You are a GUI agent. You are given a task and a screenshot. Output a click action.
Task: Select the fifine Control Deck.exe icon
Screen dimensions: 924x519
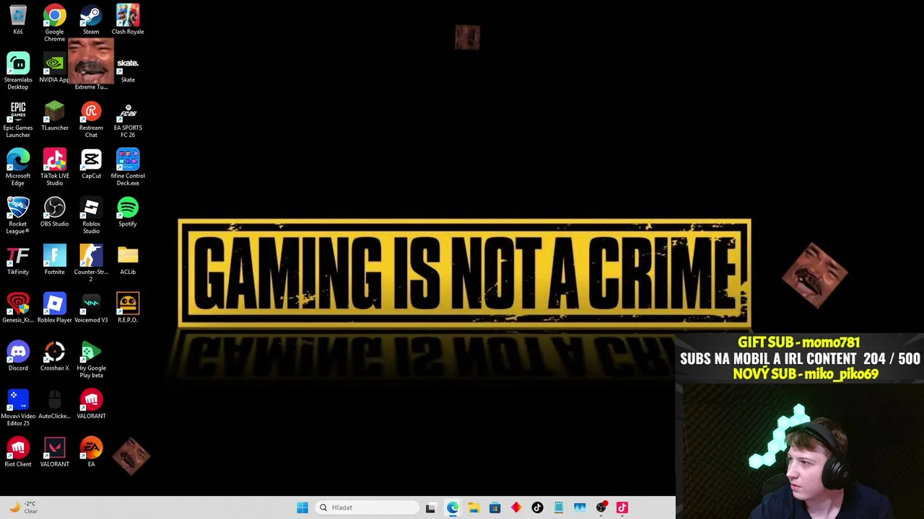(128, 167)
